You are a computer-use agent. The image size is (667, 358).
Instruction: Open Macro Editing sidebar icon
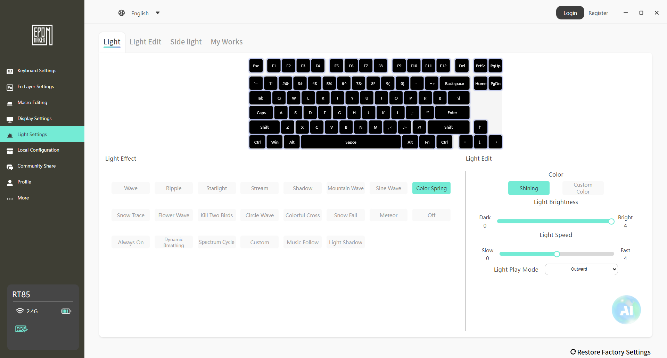pyautogui.click(x=10, y=103)
